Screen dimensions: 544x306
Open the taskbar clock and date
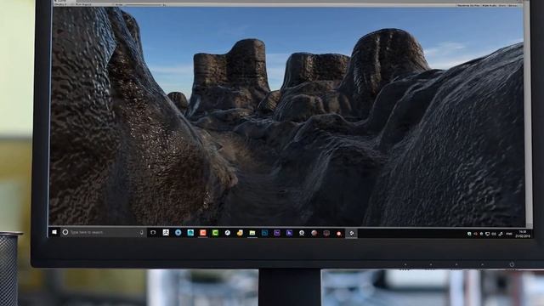(523, 234)
